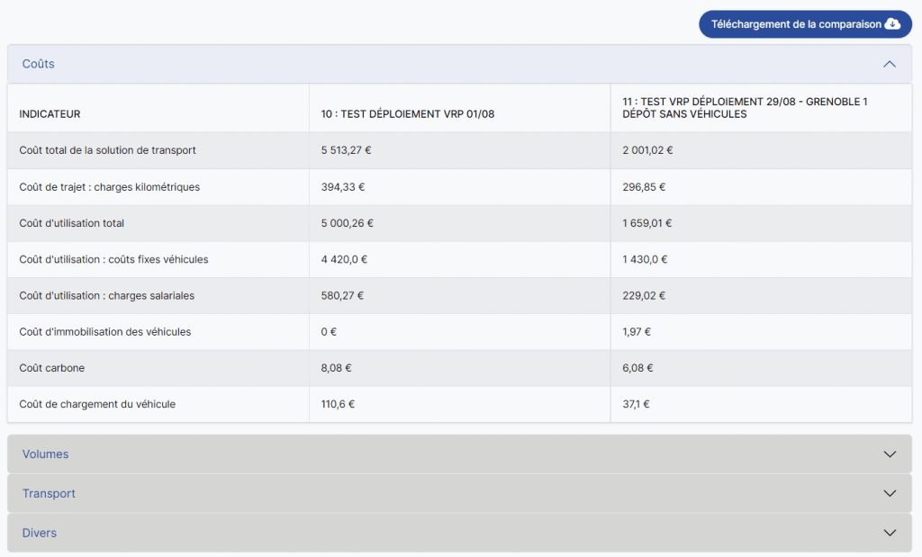The image size is (922, 557).
Task: Click the value 37,1 €
Action: coord(637,404)
